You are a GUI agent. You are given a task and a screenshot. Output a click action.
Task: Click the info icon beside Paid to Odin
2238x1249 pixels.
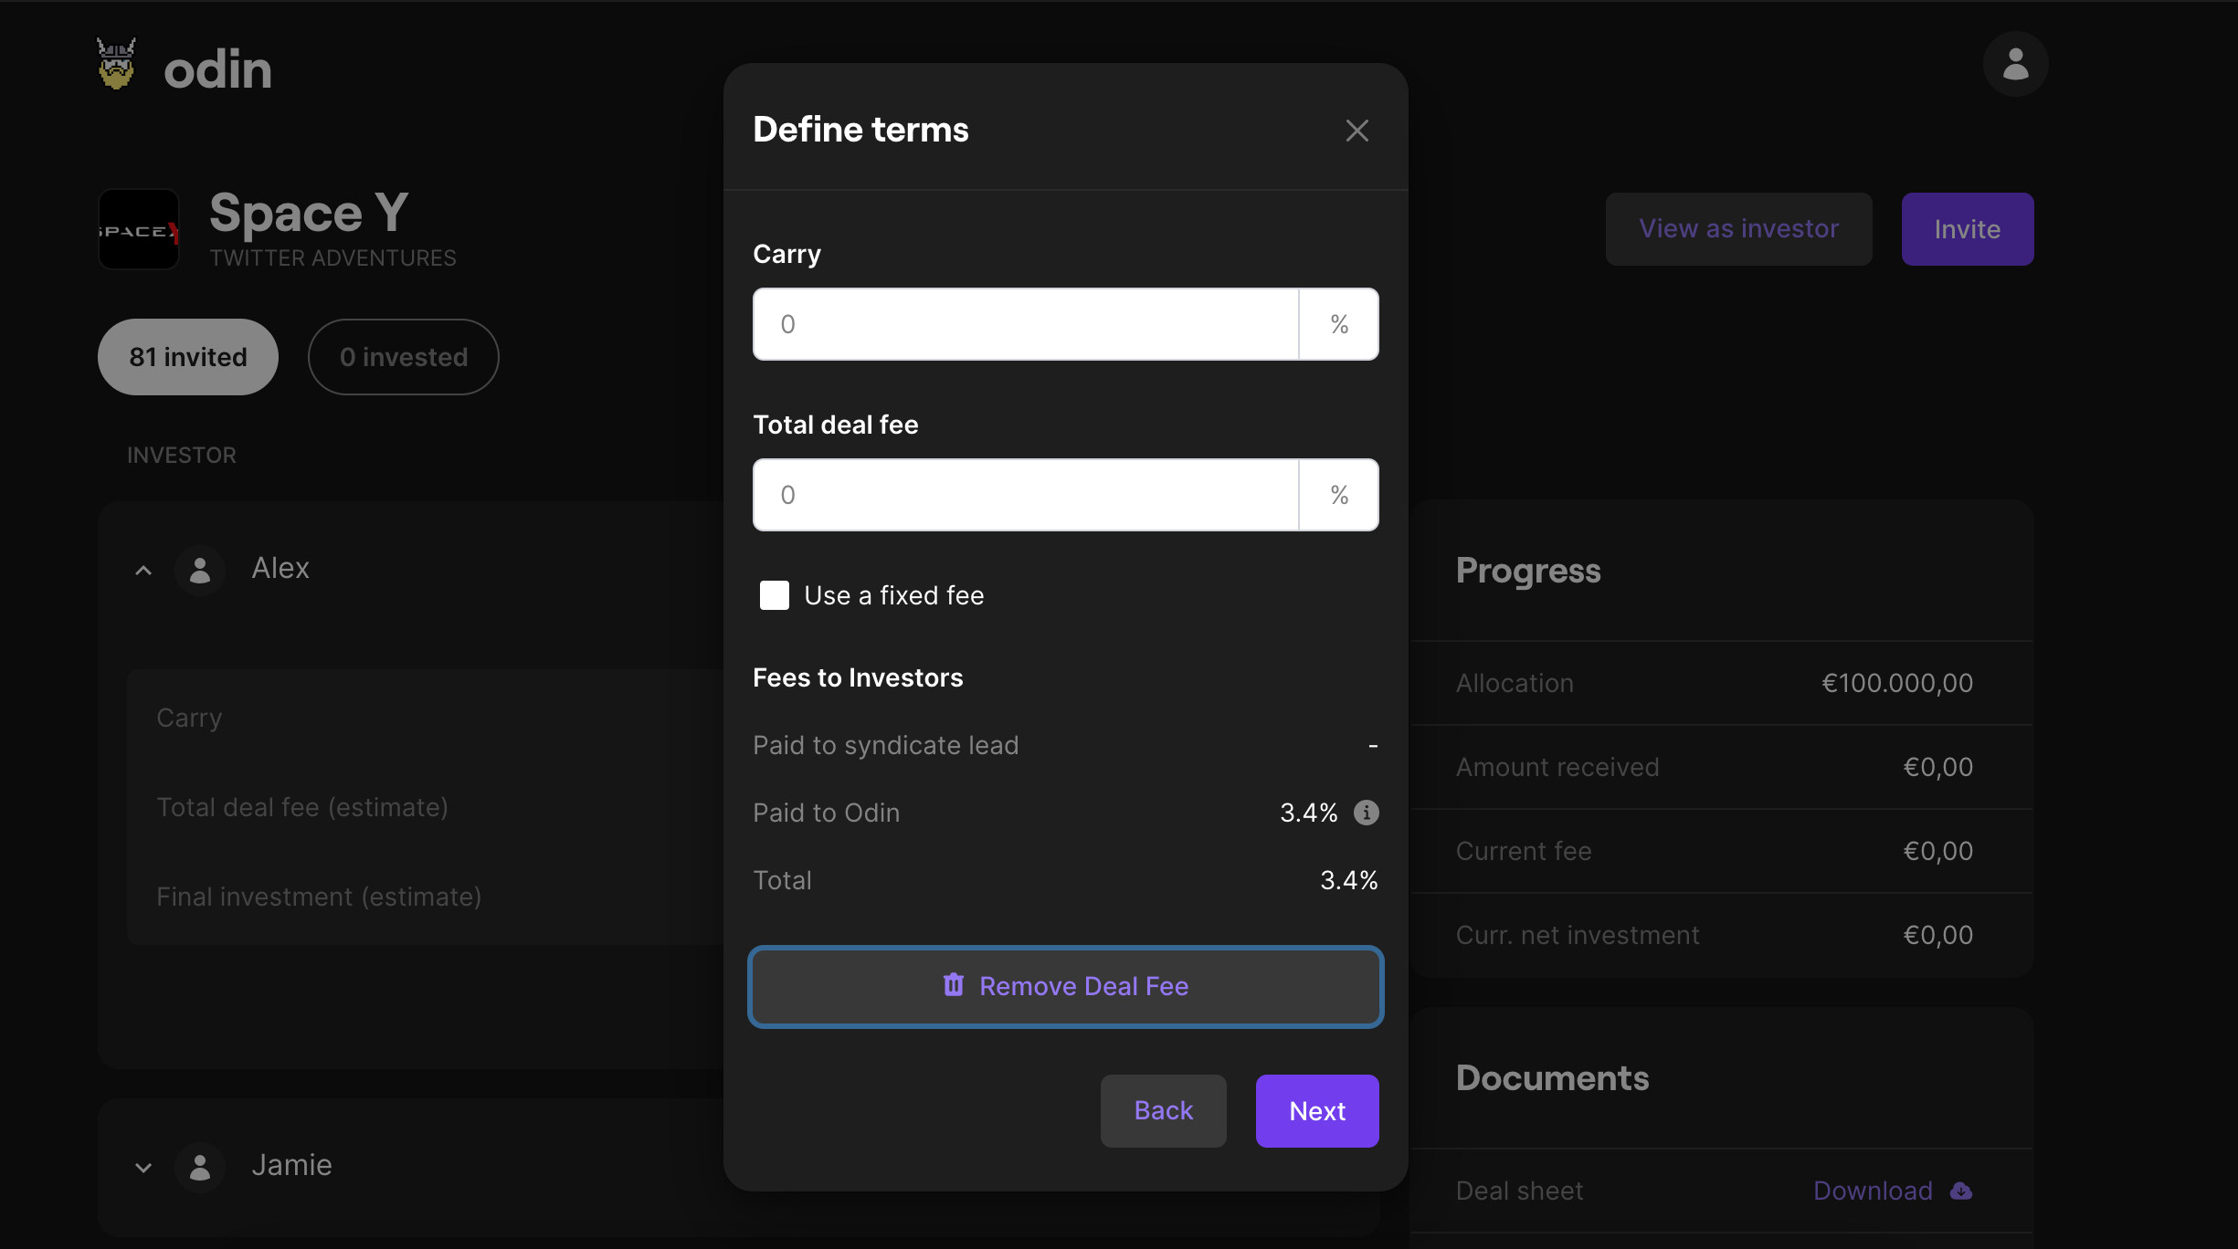1366,812
